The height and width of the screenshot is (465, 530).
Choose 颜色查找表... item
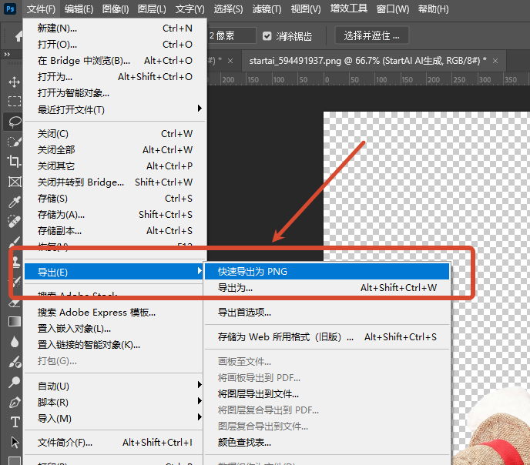327,443
